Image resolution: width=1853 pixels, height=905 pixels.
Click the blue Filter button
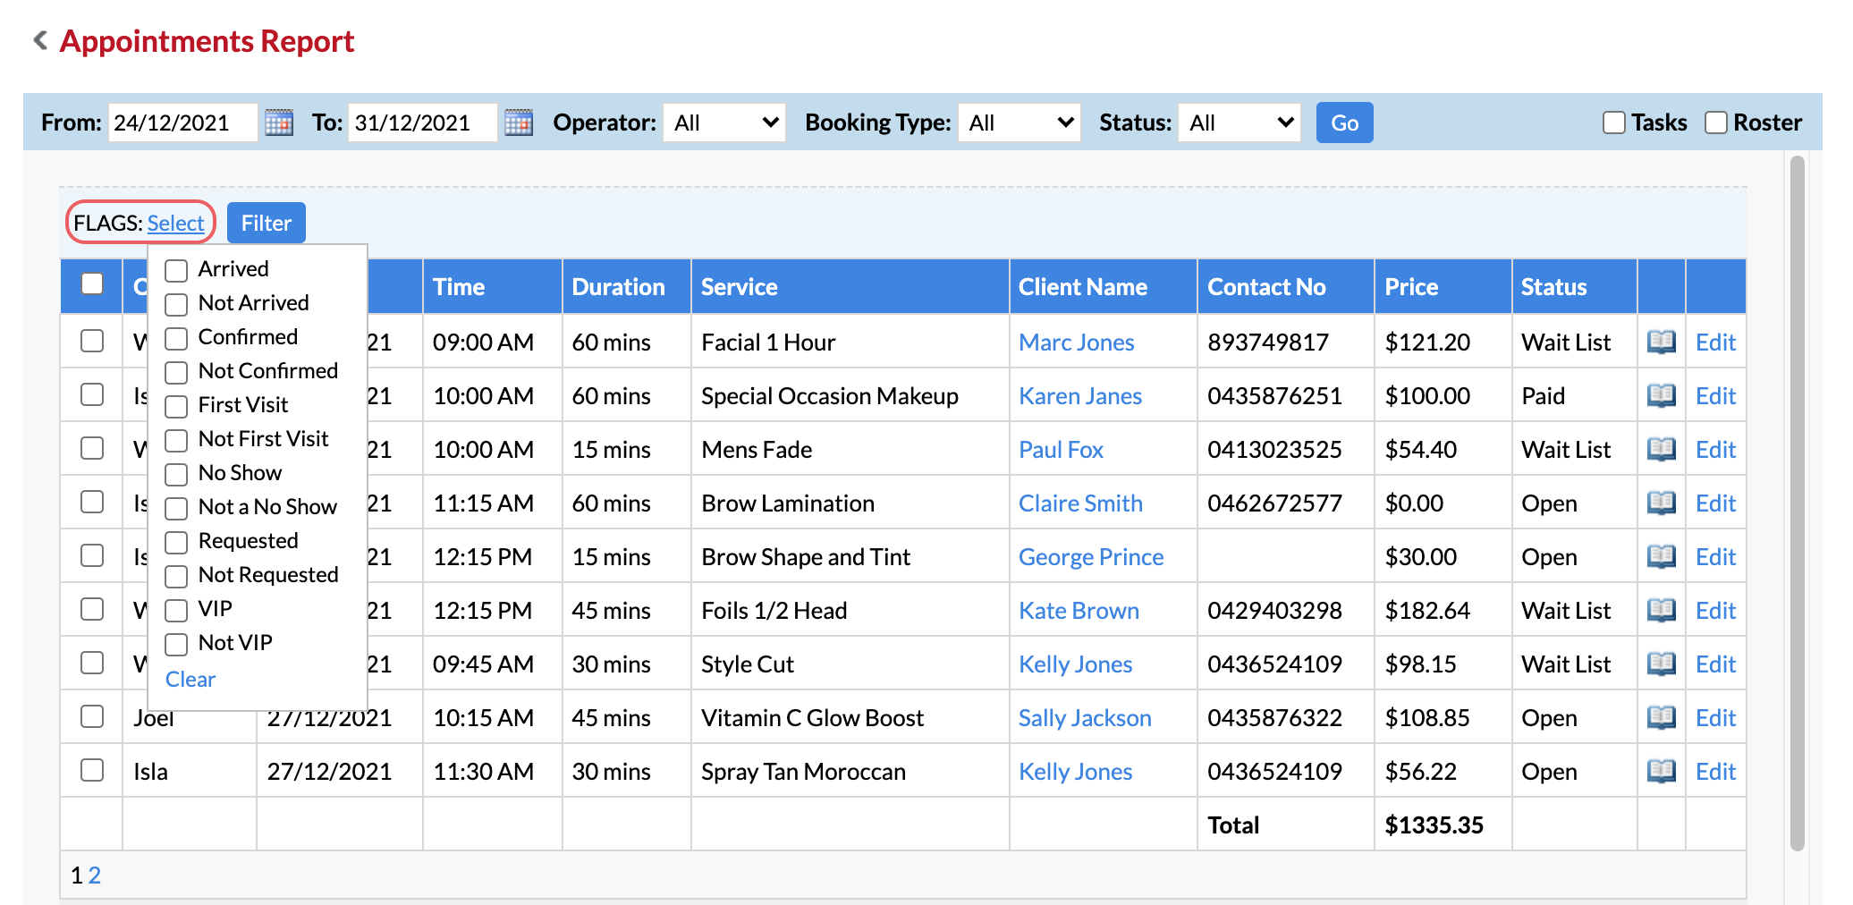pyautogui.click(x=267, y=223)
